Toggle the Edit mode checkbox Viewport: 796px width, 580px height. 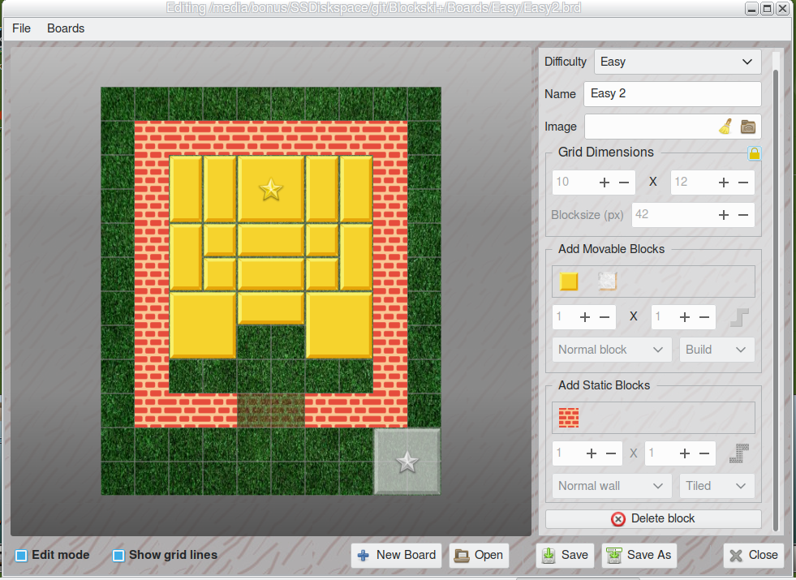click(x=22, y=556)
